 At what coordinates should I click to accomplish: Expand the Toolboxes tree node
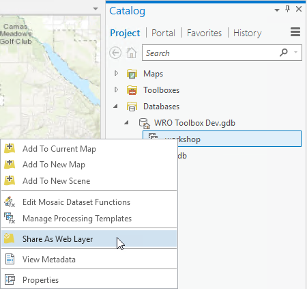coord(116,90)
